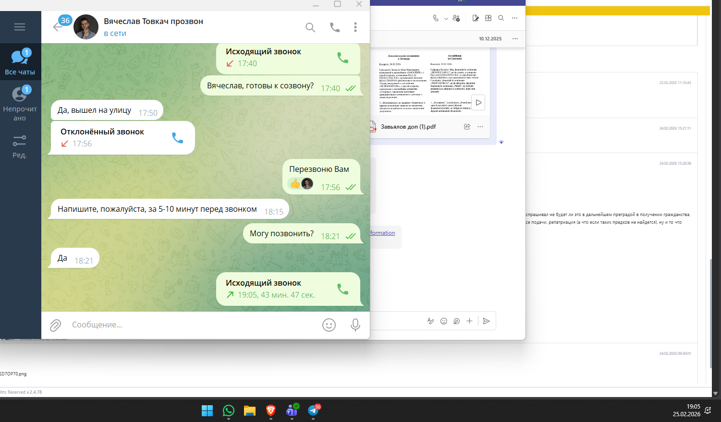The width and height of the screenshot is (721, 422).
Task: Open the Teams apps grid icon
Action: 489,18
